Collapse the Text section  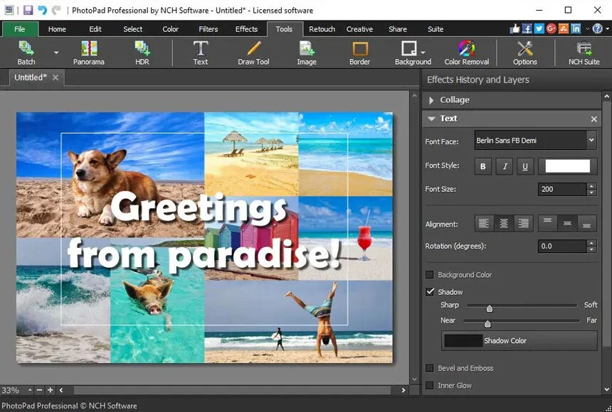(433, 119)
